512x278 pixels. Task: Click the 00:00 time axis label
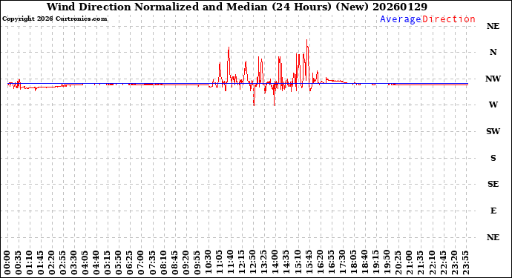tap(7, 263)
